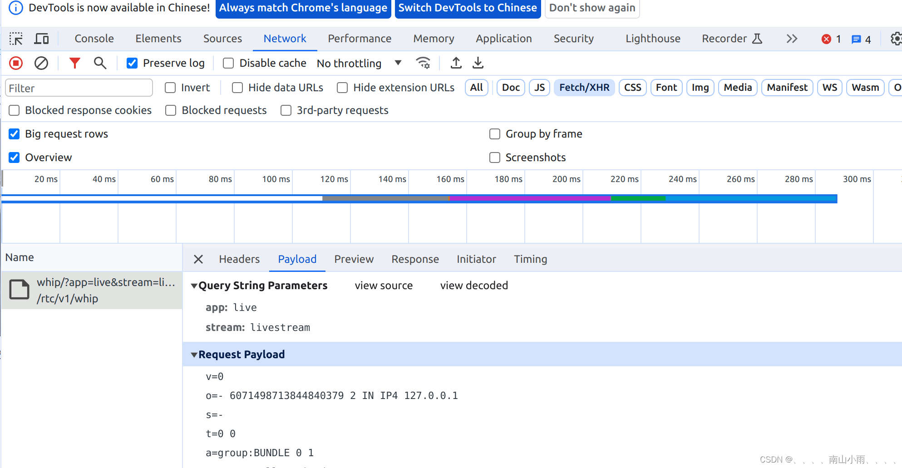Screen dimensions: 902x468
Task: Toggle the device toolbar icon
Action: pyautogui.click(x=41, y=39)
